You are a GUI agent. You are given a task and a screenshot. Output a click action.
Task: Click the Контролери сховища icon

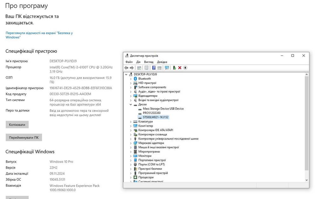click(135, 135)
